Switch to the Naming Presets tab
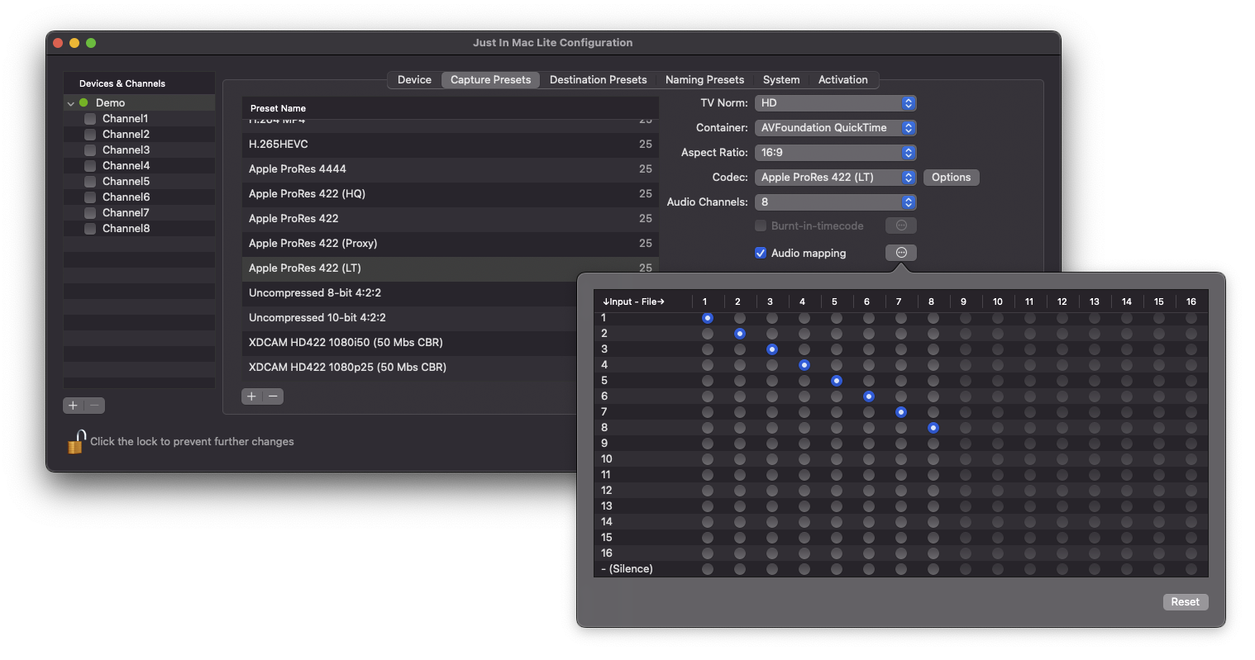Viewport: 1255px width, 660px height. (704, 80)
